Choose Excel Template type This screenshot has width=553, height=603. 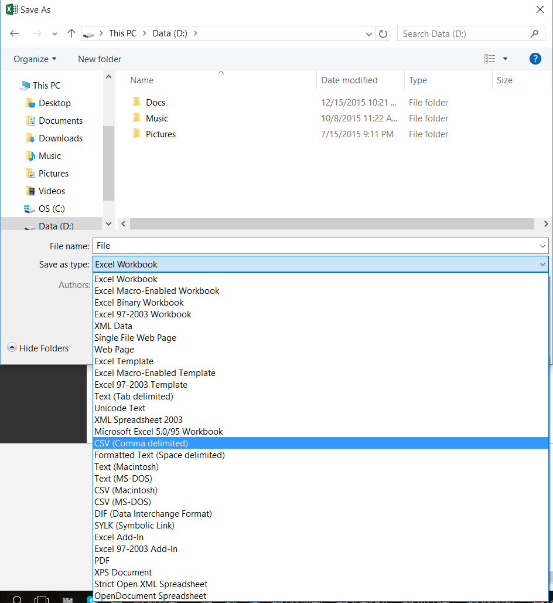pyautogui.click(x=320, y=361)
